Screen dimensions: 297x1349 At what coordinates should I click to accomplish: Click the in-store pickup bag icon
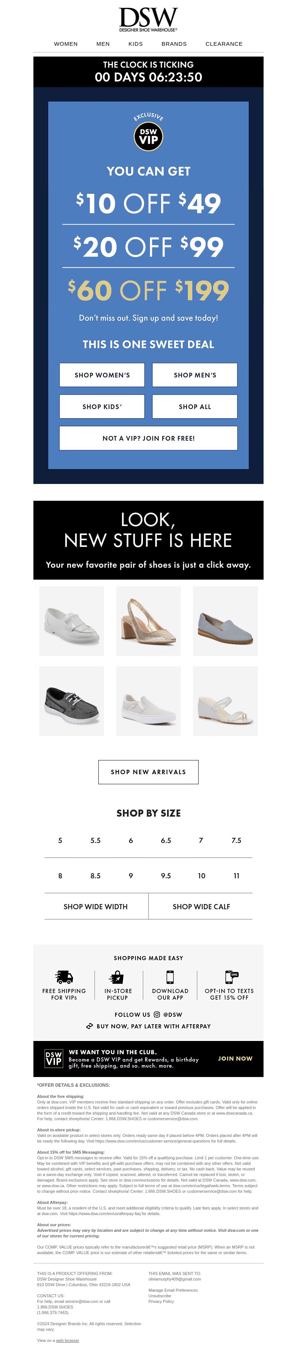[x=117, y=977]
